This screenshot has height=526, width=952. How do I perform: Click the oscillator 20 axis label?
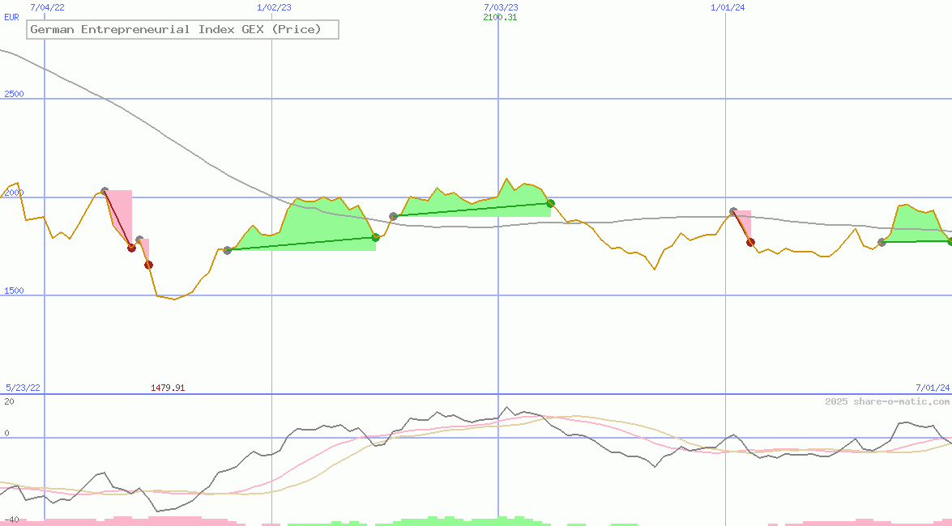coord(9,401)
